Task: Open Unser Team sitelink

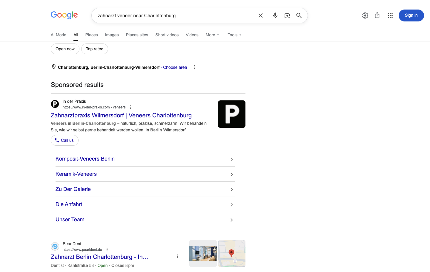Action: tap(70, 220)
